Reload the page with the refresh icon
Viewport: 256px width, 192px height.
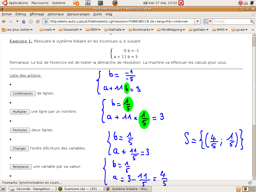(x=24, y=21)
